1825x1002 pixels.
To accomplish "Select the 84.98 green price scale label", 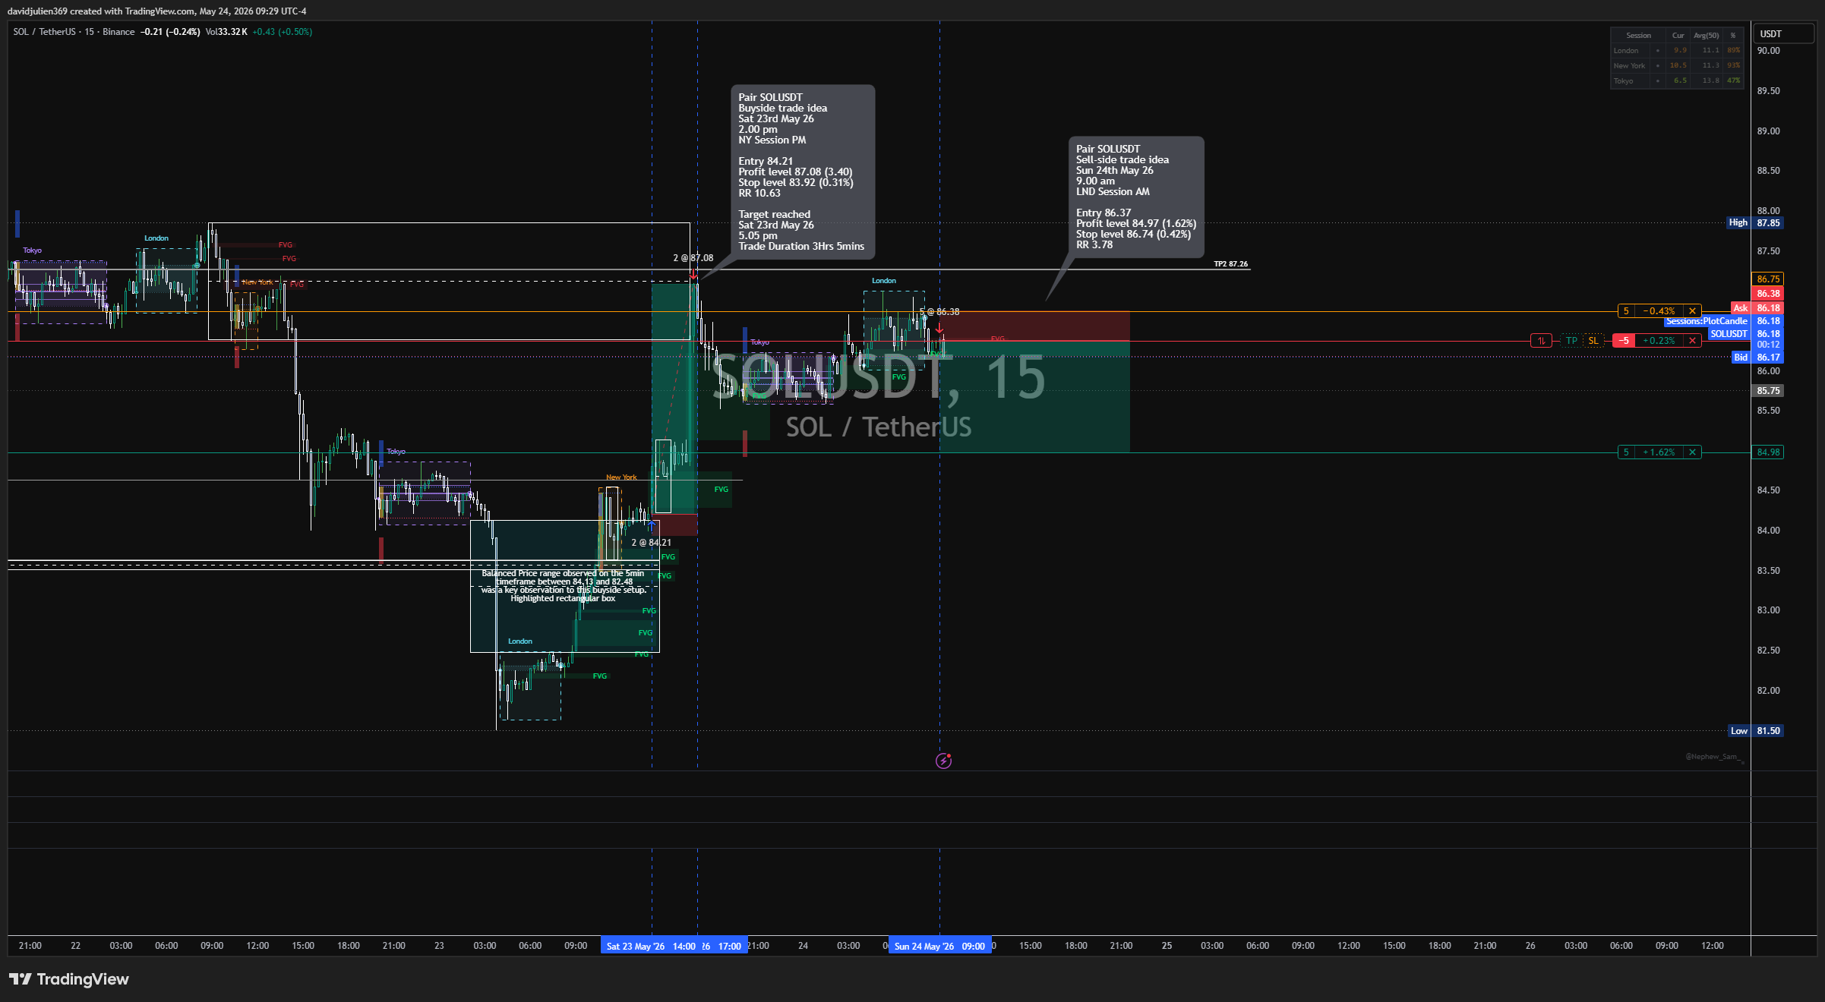I will [x=1768, y=452].
